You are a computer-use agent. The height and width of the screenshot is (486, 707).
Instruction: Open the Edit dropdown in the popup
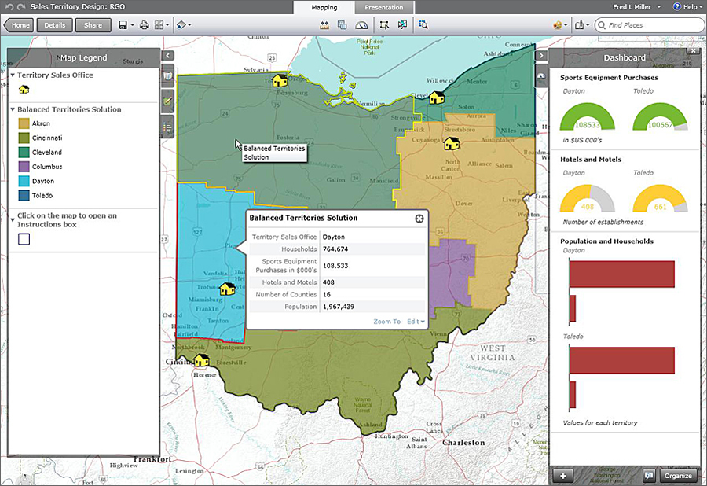(x=416, y=322)
